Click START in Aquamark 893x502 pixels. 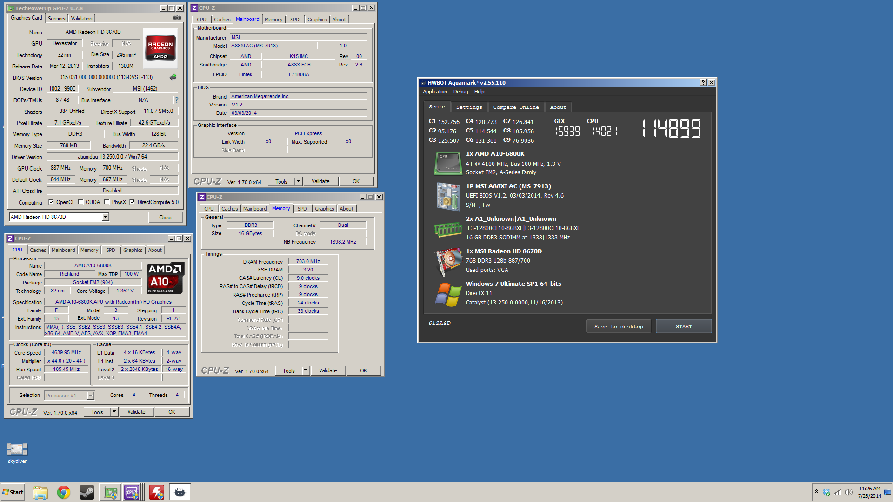pyautogui.click(x=684, y=327)
